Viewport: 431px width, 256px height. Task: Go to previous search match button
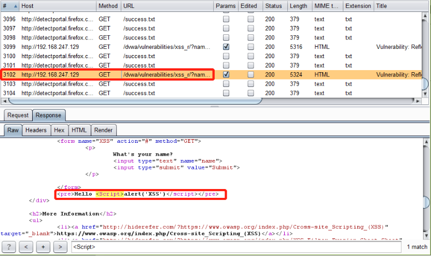[26, 247]
